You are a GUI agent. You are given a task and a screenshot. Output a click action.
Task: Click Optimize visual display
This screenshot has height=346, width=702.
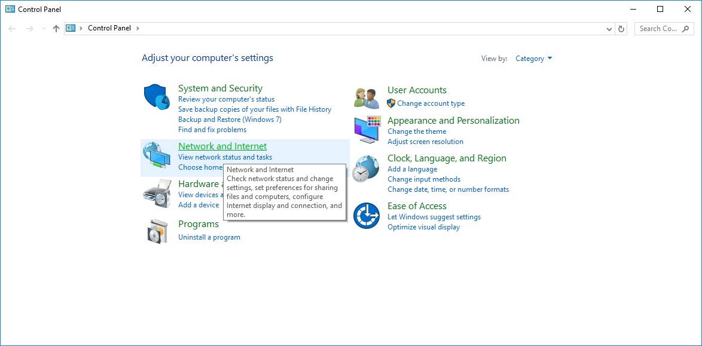423,228
